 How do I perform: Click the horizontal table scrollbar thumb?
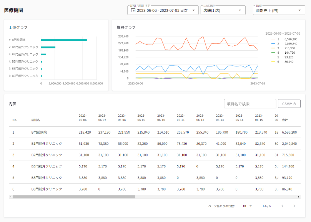[74, 197]
